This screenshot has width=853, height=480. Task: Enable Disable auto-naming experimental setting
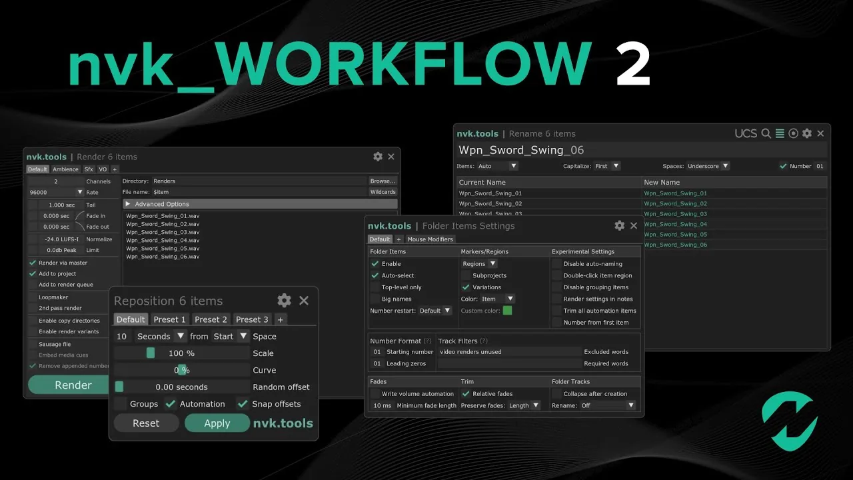pyautogui.click(x=556, y=264)
